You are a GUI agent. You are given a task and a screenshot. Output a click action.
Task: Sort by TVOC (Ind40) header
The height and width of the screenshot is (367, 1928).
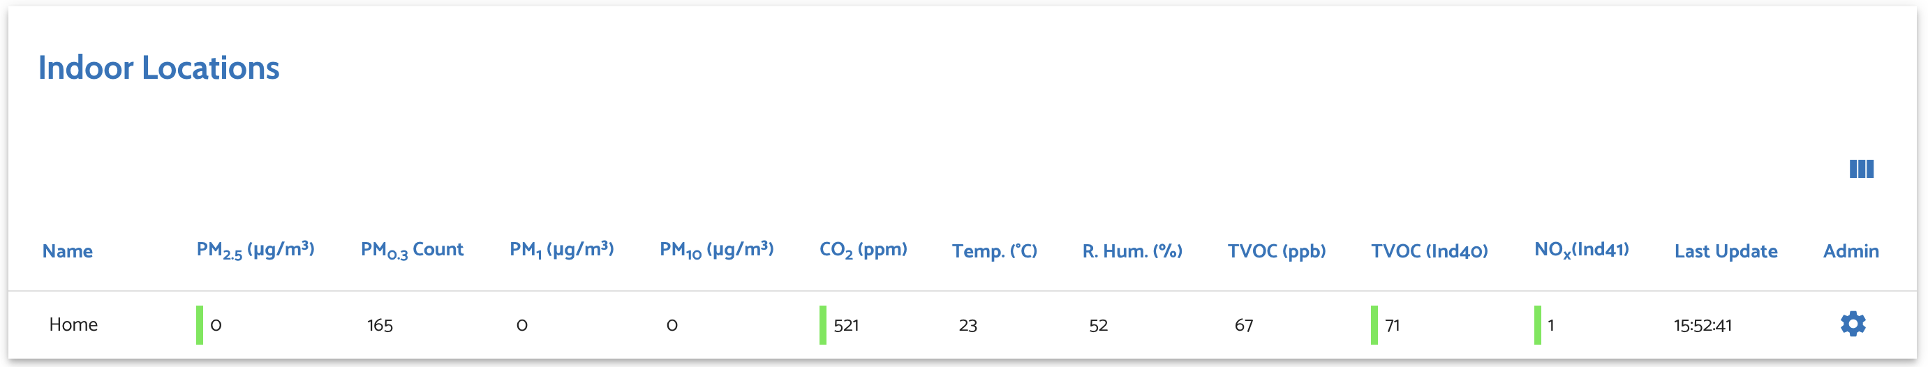coord(1429,251)
